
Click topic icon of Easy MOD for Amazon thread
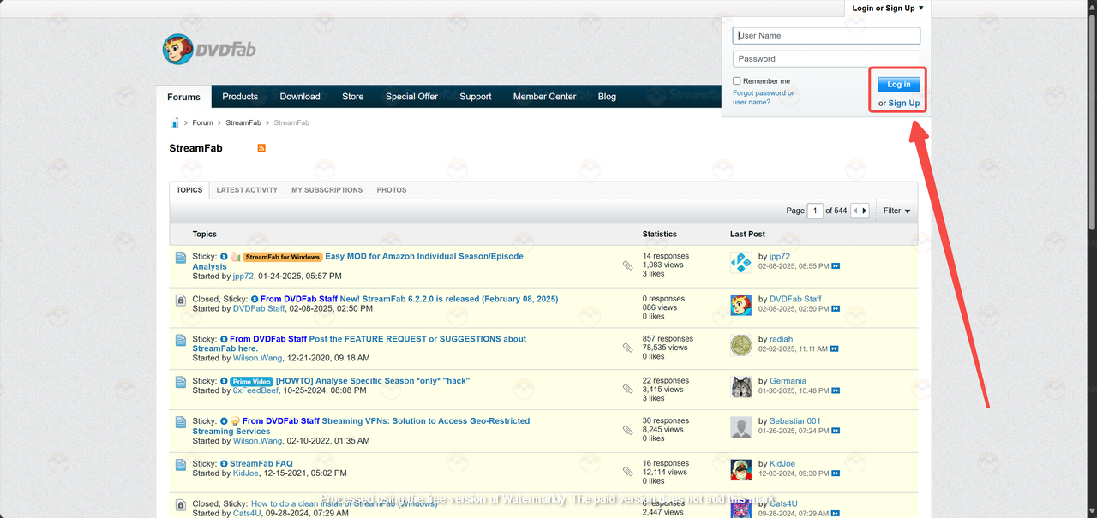pos(181,257)
